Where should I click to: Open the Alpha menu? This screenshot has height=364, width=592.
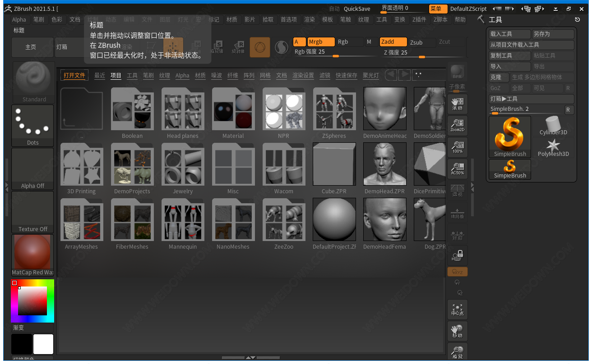pos(19,19)
